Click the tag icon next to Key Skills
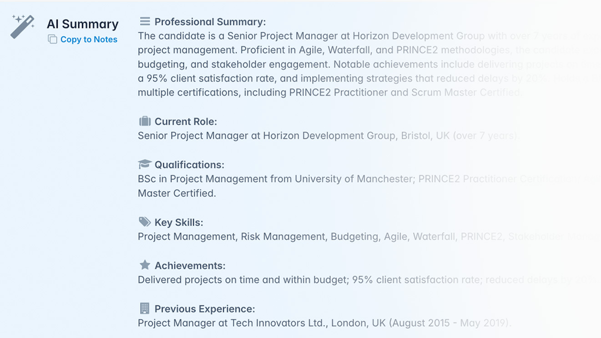The height and width of the screenshot is (338, 601). [144, 222]
